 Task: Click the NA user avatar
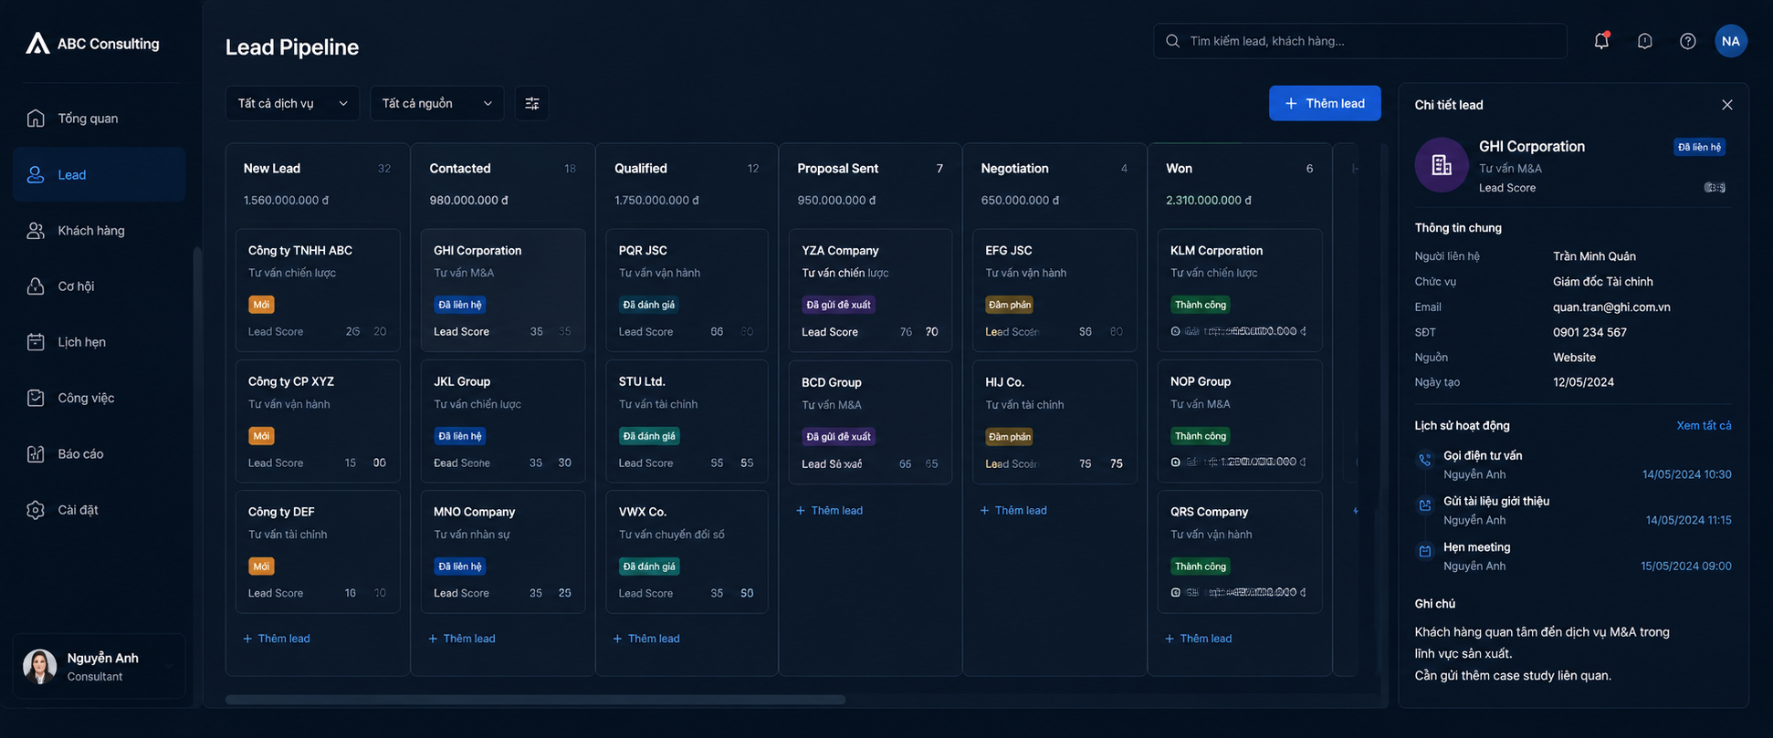tap(1730, 41)
